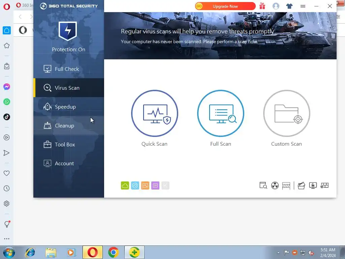Open the Speedup section
Viewport: 345px width, 259px height.
[x=69, y=107]
